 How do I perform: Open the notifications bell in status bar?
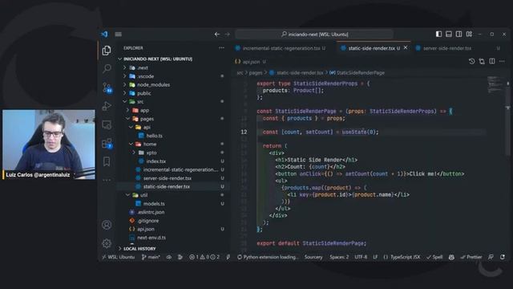503,257
